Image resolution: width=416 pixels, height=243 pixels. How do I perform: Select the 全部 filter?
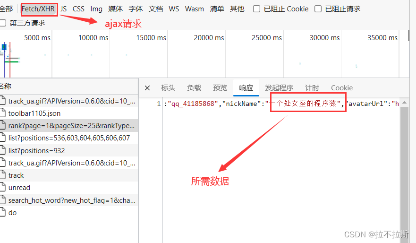coord(6,9)
